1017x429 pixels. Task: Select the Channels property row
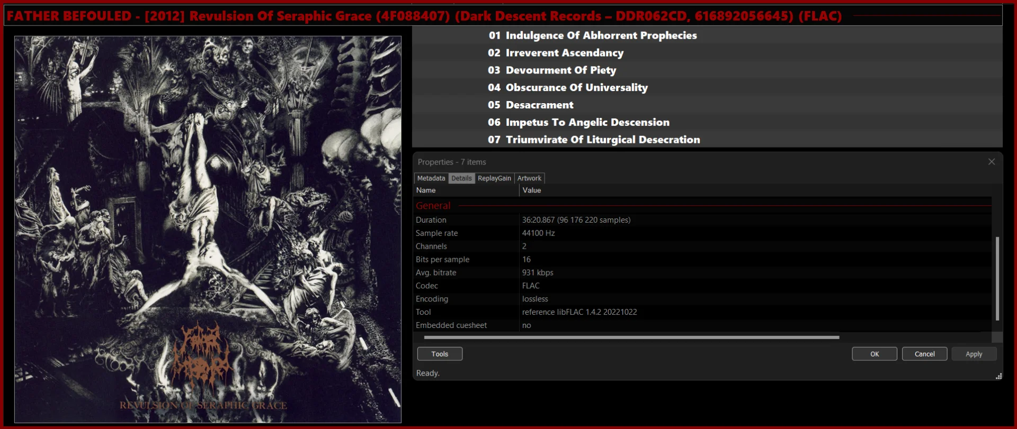click(x=702, y=247)
